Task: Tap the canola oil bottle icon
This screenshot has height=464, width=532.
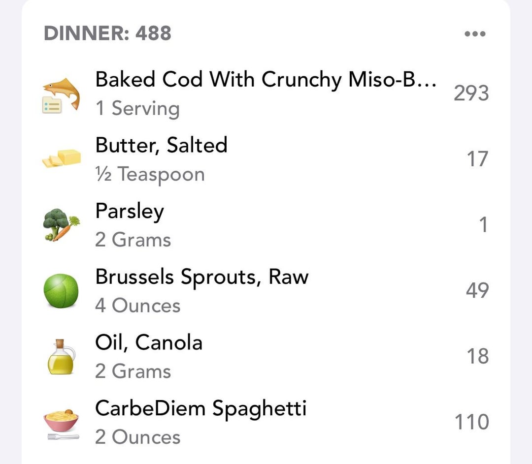Action: click(x=62, y=357)
